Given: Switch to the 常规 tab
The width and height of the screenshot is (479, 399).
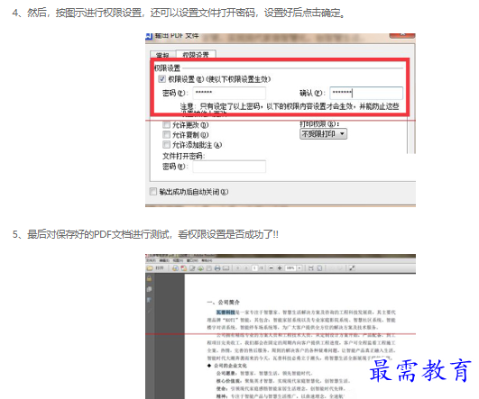Looking at the screenshot, I should click(162, 55).
